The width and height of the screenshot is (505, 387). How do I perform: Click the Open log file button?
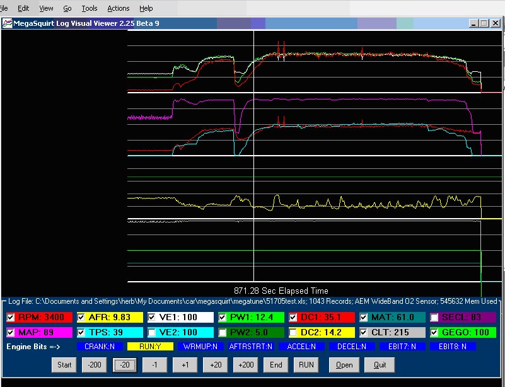(344, 365)
